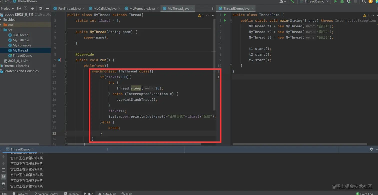This screenshot has width=378, height=195.
Task: Click run gutter arrow beside main method
Action: pos(225,20)
